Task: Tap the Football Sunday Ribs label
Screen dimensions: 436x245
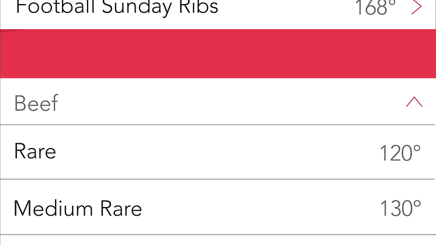Action: [x=117, y=7]
